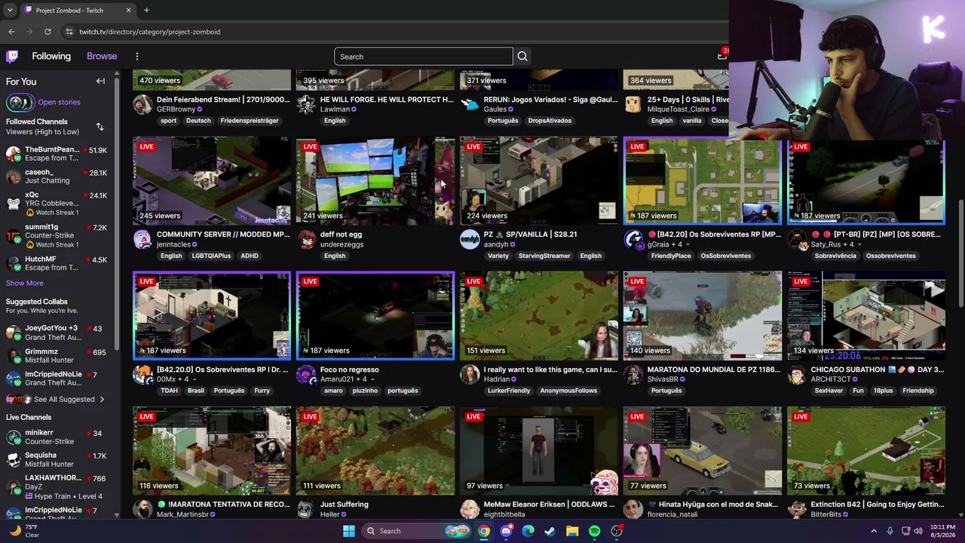This screenshot has height=543, width=965.
Task: Click the Open stories link
Action: [x=59, y=103]
